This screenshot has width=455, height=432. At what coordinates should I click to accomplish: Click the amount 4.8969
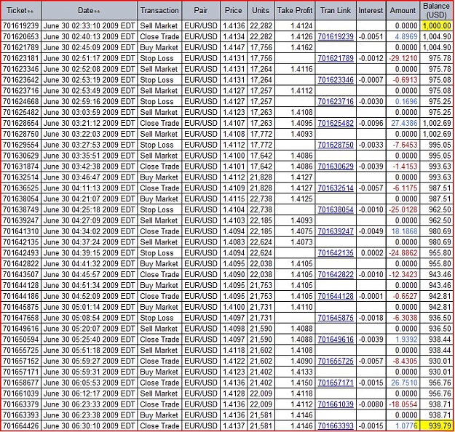point(405,37)
